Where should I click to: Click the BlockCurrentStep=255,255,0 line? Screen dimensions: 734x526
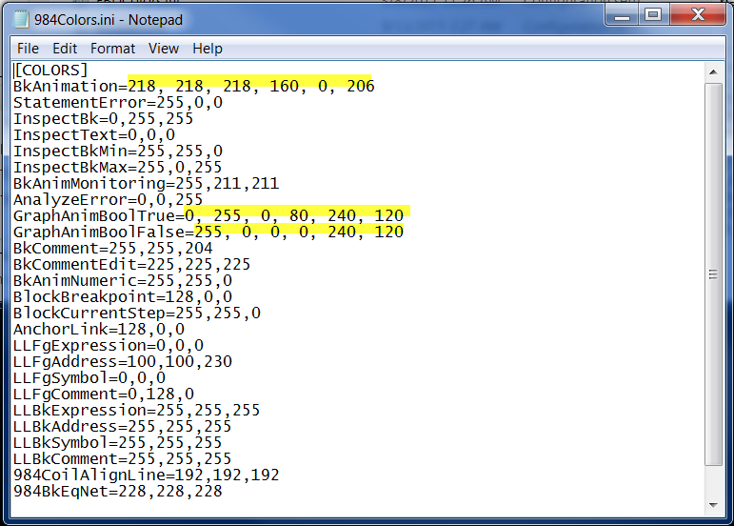click(137, 313)
